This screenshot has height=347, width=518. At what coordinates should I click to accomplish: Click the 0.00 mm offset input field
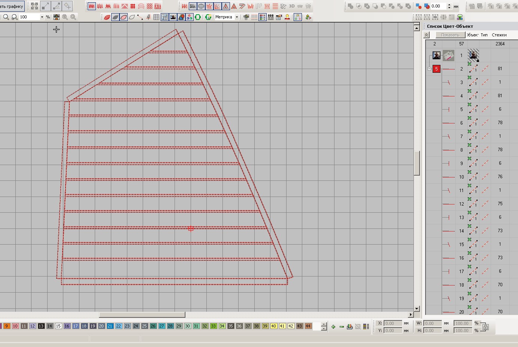pos(439,6)
